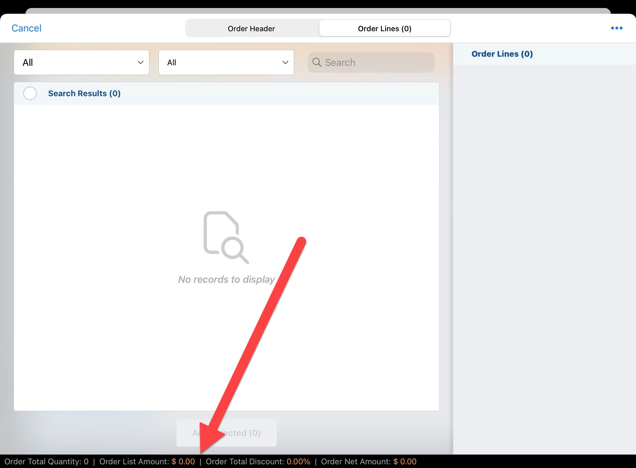
Task: Click the Order List Amount $ 0.00 value
Action: [x=183, y=461]
